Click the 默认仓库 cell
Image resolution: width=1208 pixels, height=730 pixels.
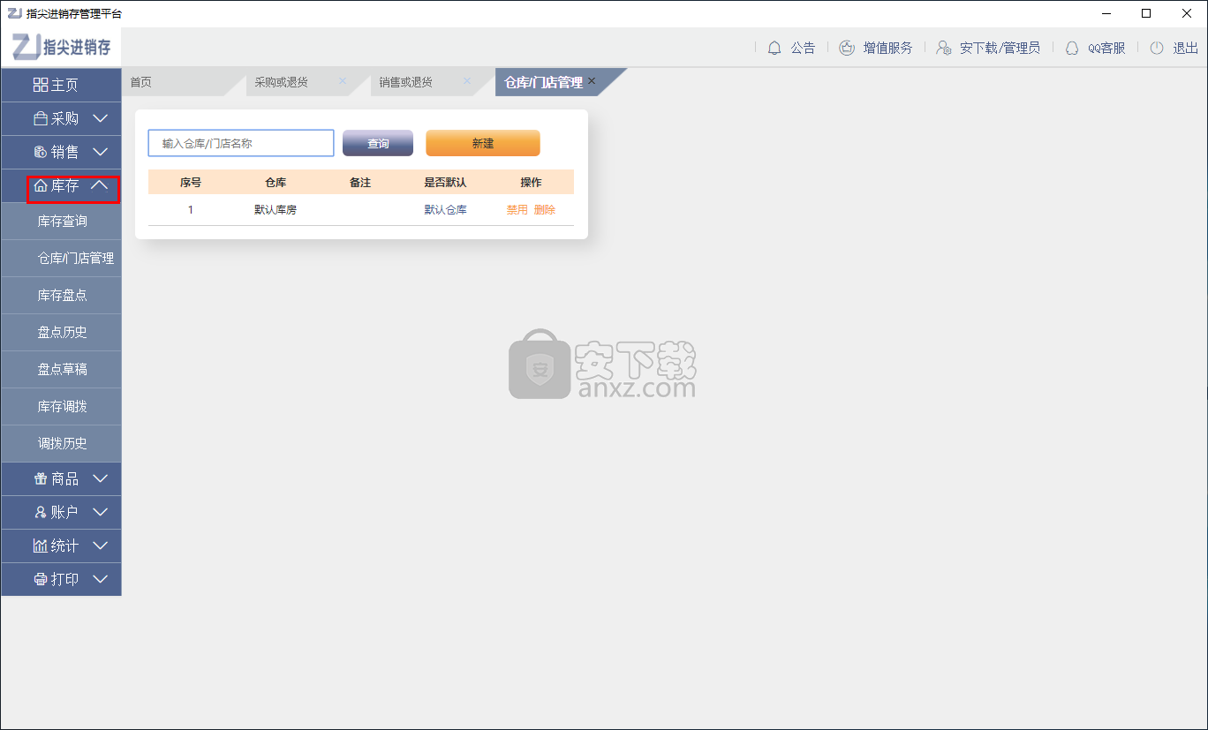[x=445, y=210]
